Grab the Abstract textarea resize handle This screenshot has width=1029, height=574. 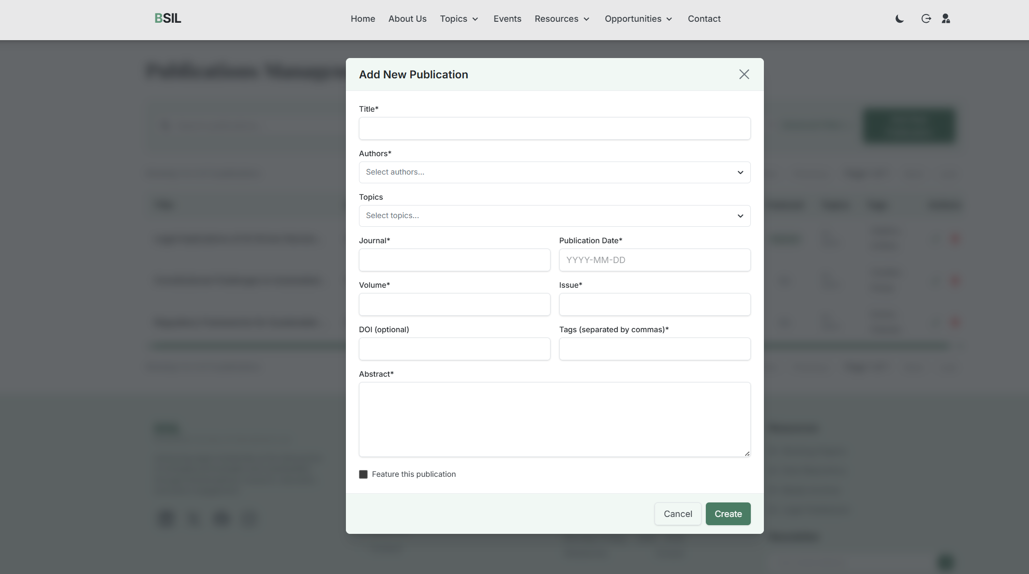click(x=747, y=454)
